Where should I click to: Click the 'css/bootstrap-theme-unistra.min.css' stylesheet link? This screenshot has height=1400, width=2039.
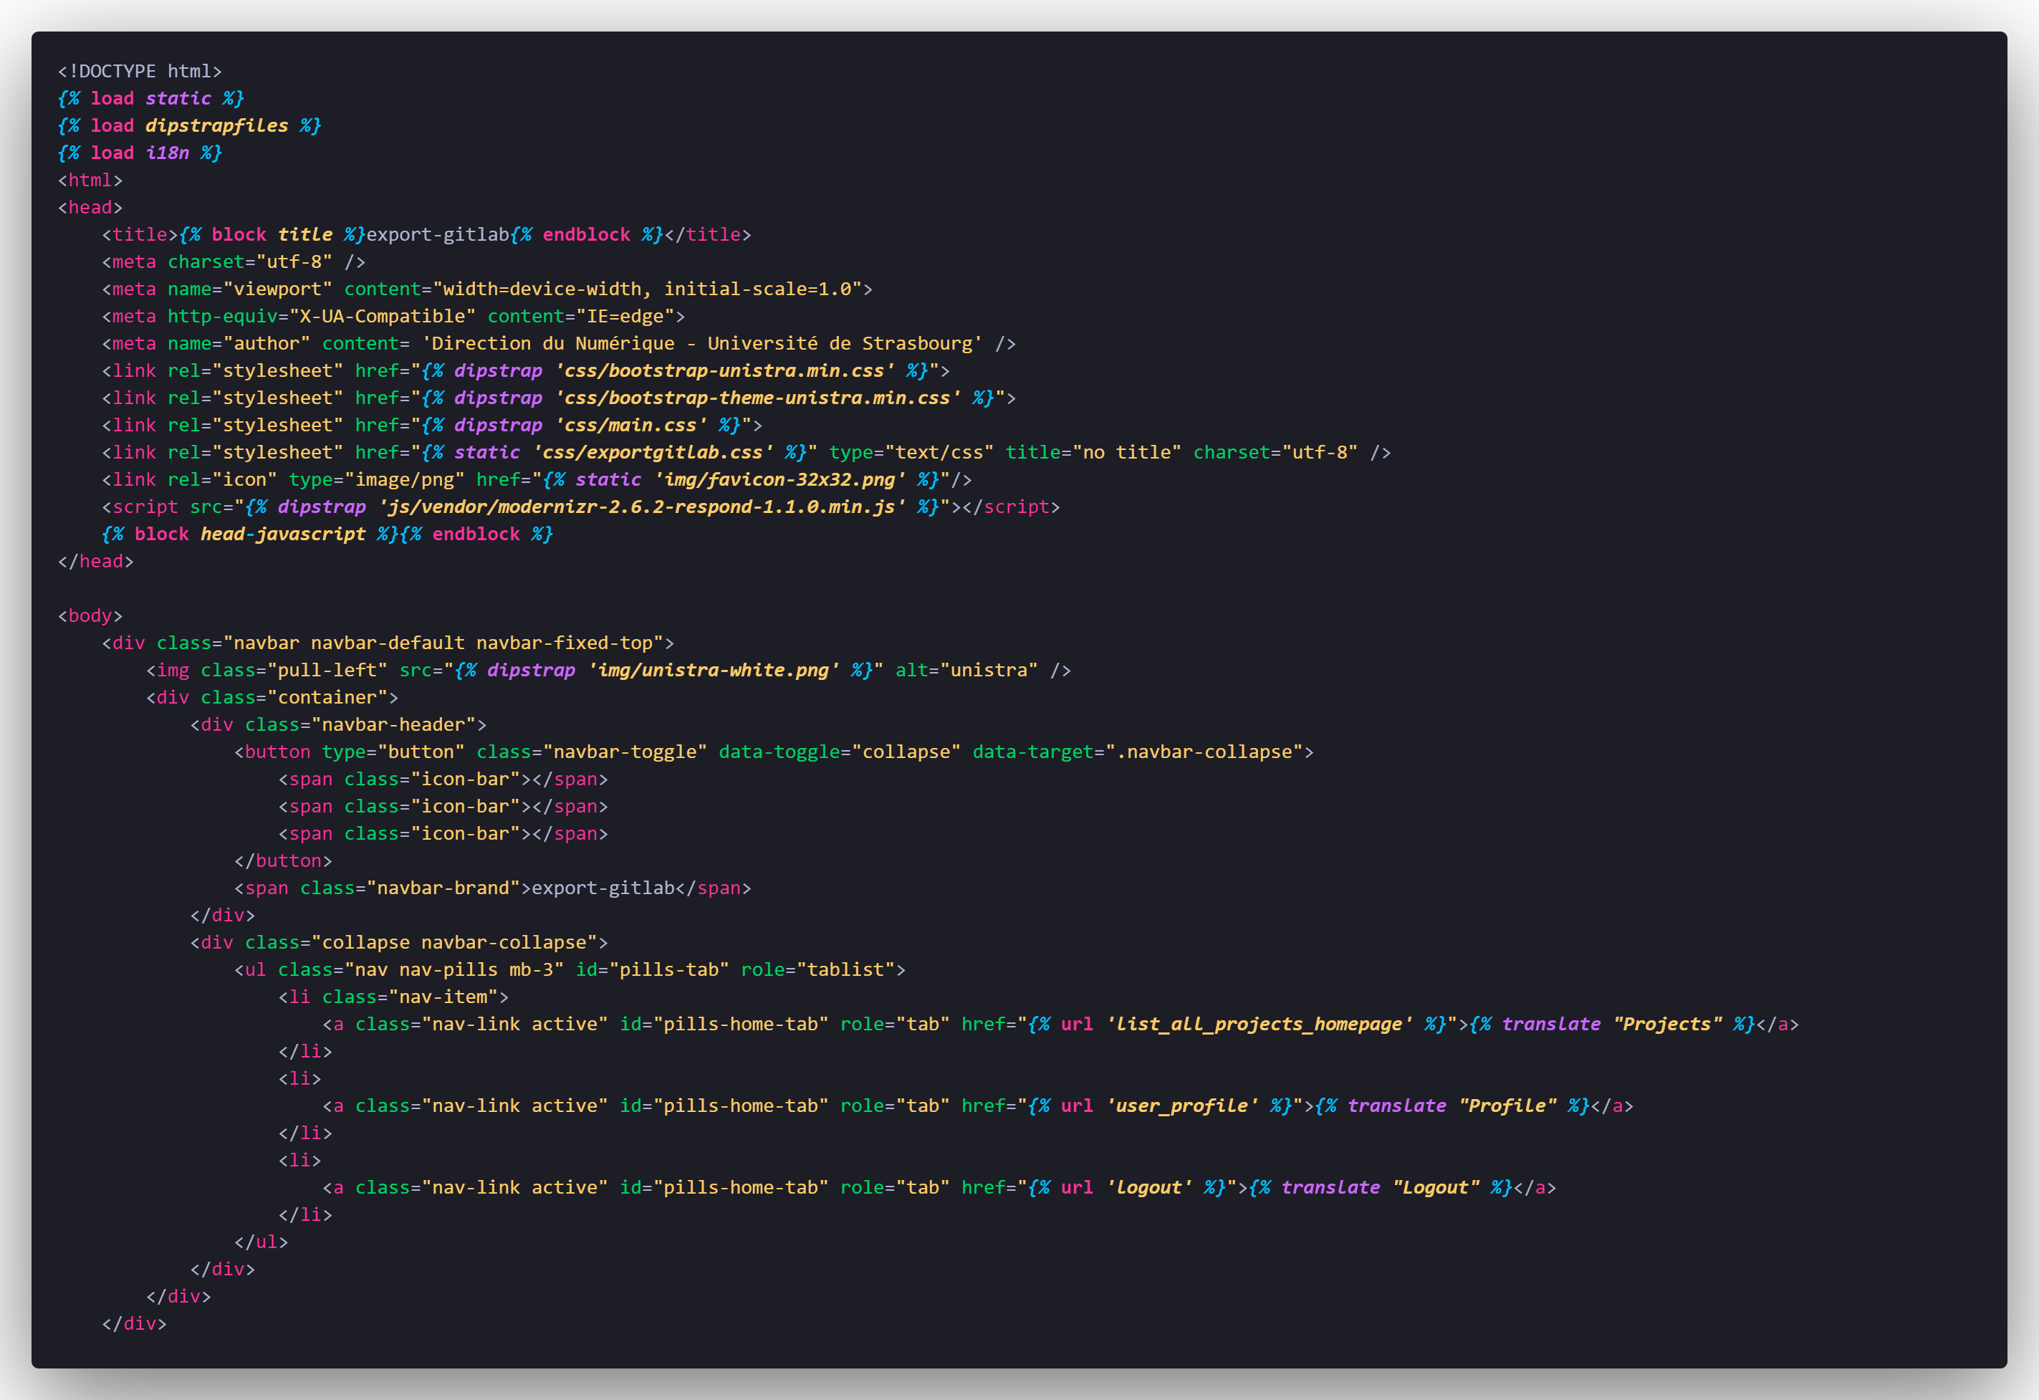[x=559, y=398]
